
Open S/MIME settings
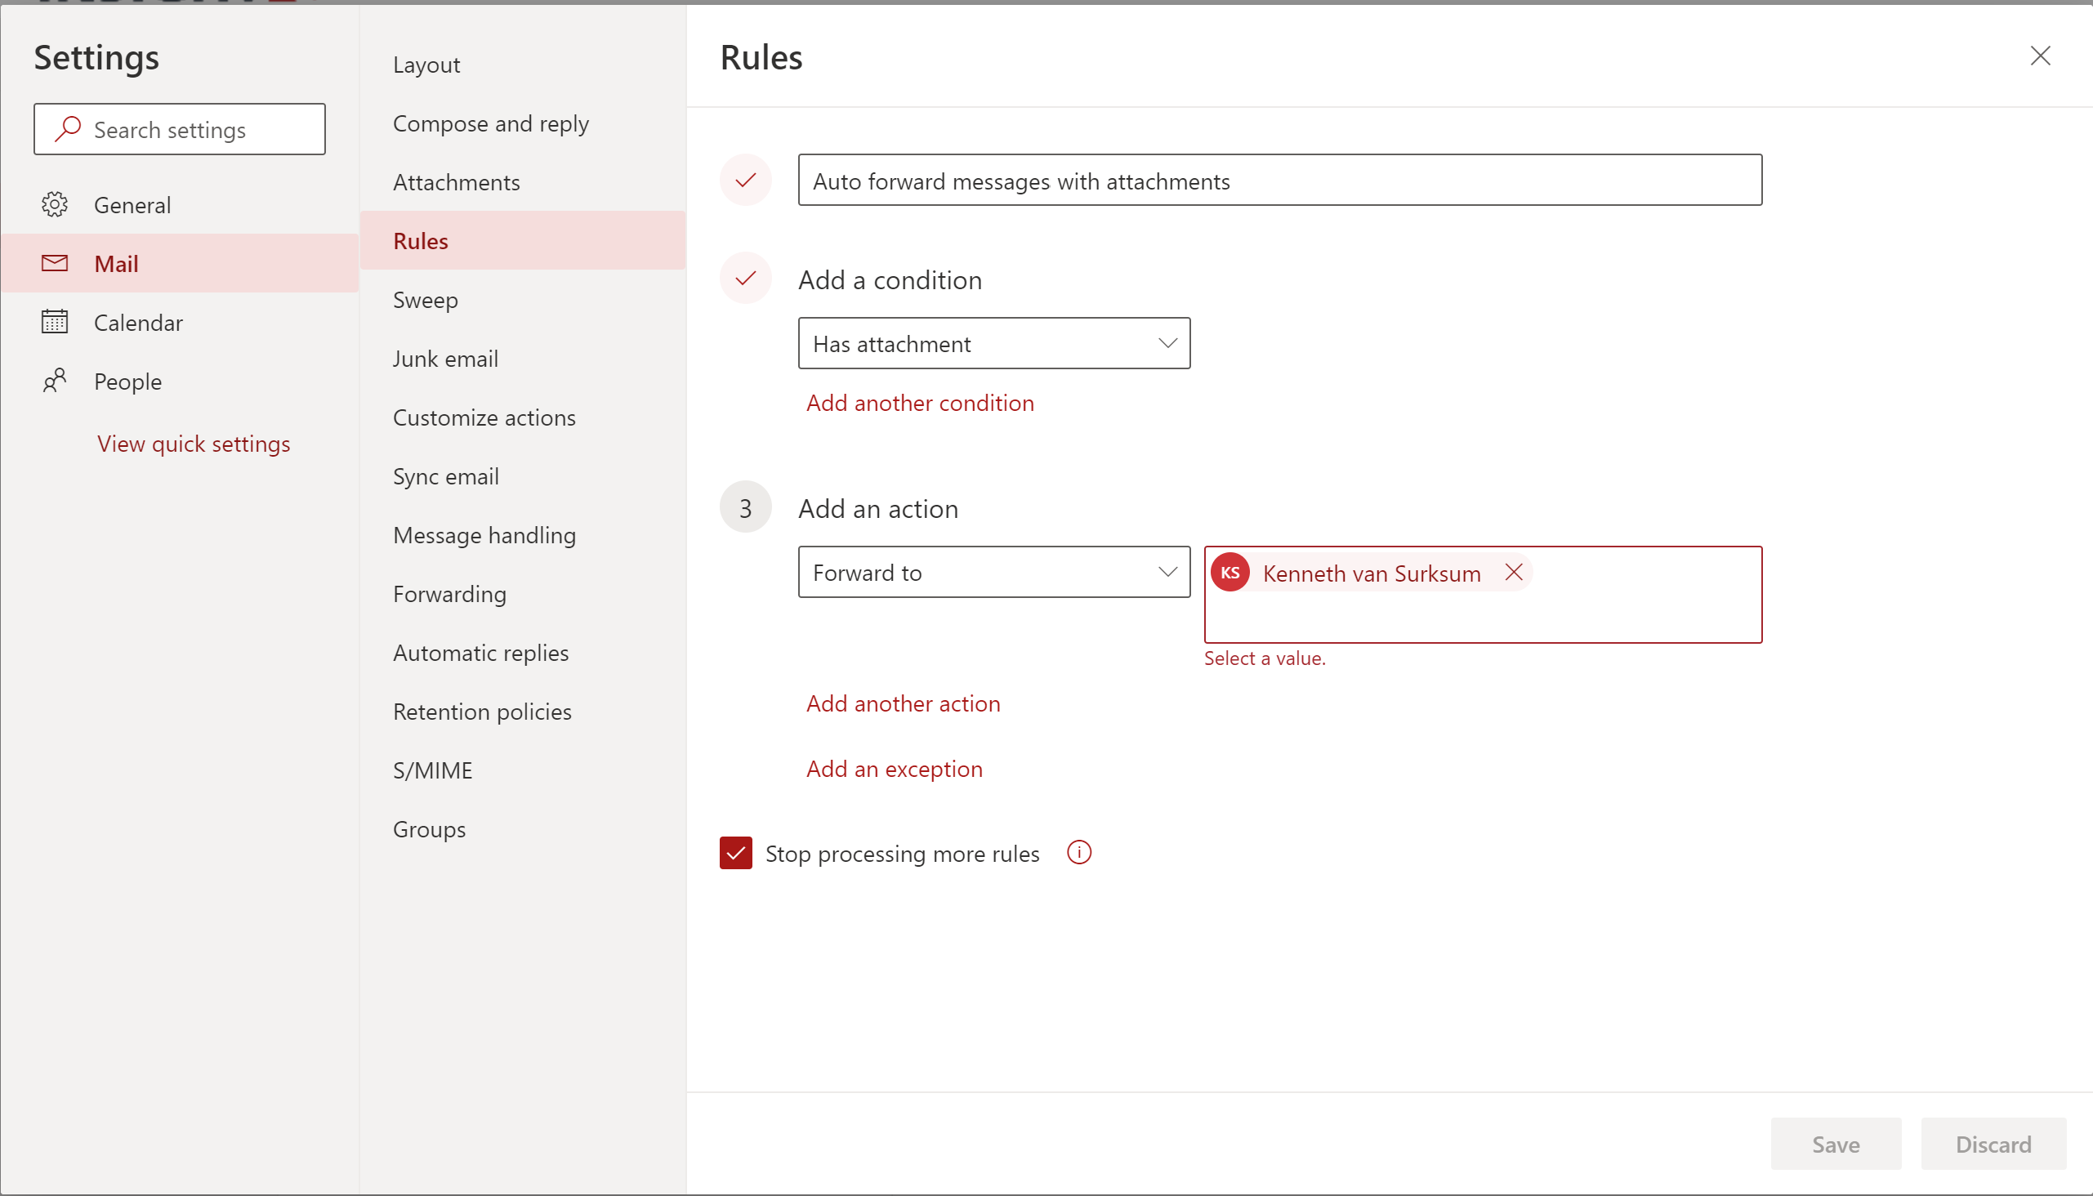522,770
